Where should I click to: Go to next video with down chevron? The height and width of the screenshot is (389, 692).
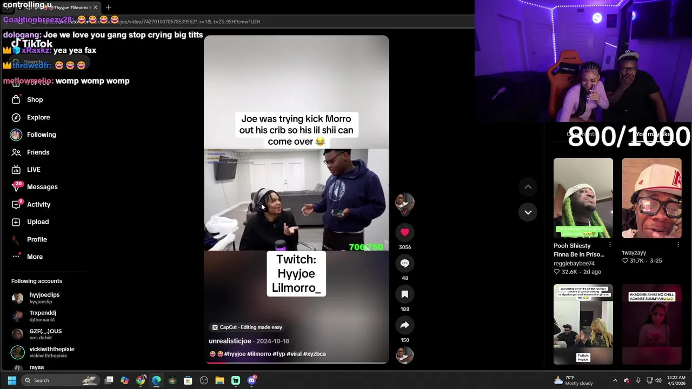point(528,212)
